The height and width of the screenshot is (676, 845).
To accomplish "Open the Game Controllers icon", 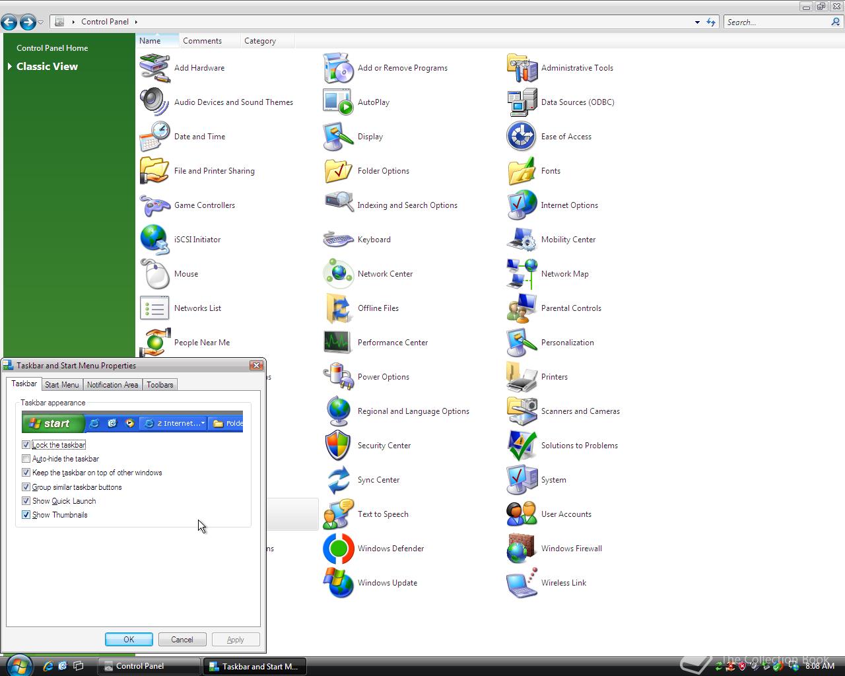I will click(x=155, y=205).
